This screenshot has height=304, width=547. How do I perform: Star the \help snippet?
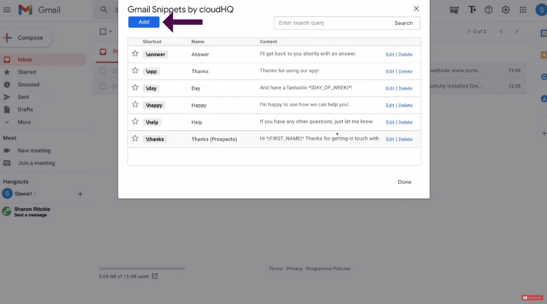pyautogui.click(x=135, y=122)
